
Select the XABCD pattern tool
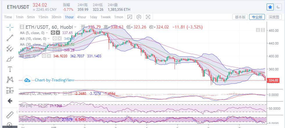(x=10, y=80)
